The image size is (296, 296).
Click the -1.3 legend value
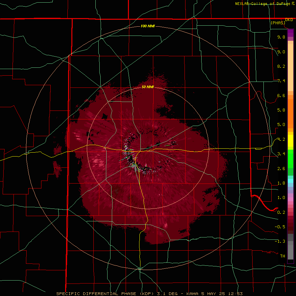click(x=280, y=241)
